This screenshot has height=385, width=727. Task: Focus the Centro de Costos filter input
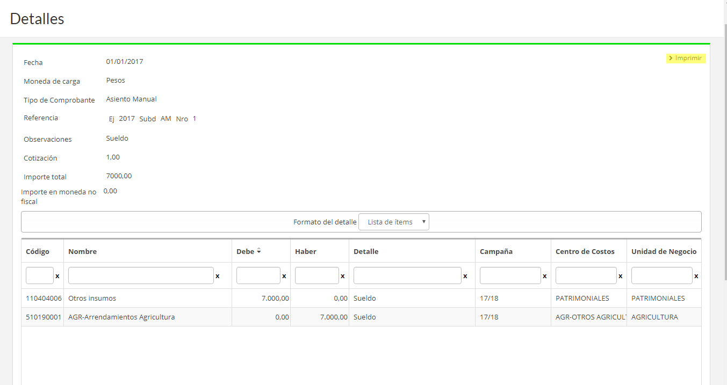click(x=586, y=275)
